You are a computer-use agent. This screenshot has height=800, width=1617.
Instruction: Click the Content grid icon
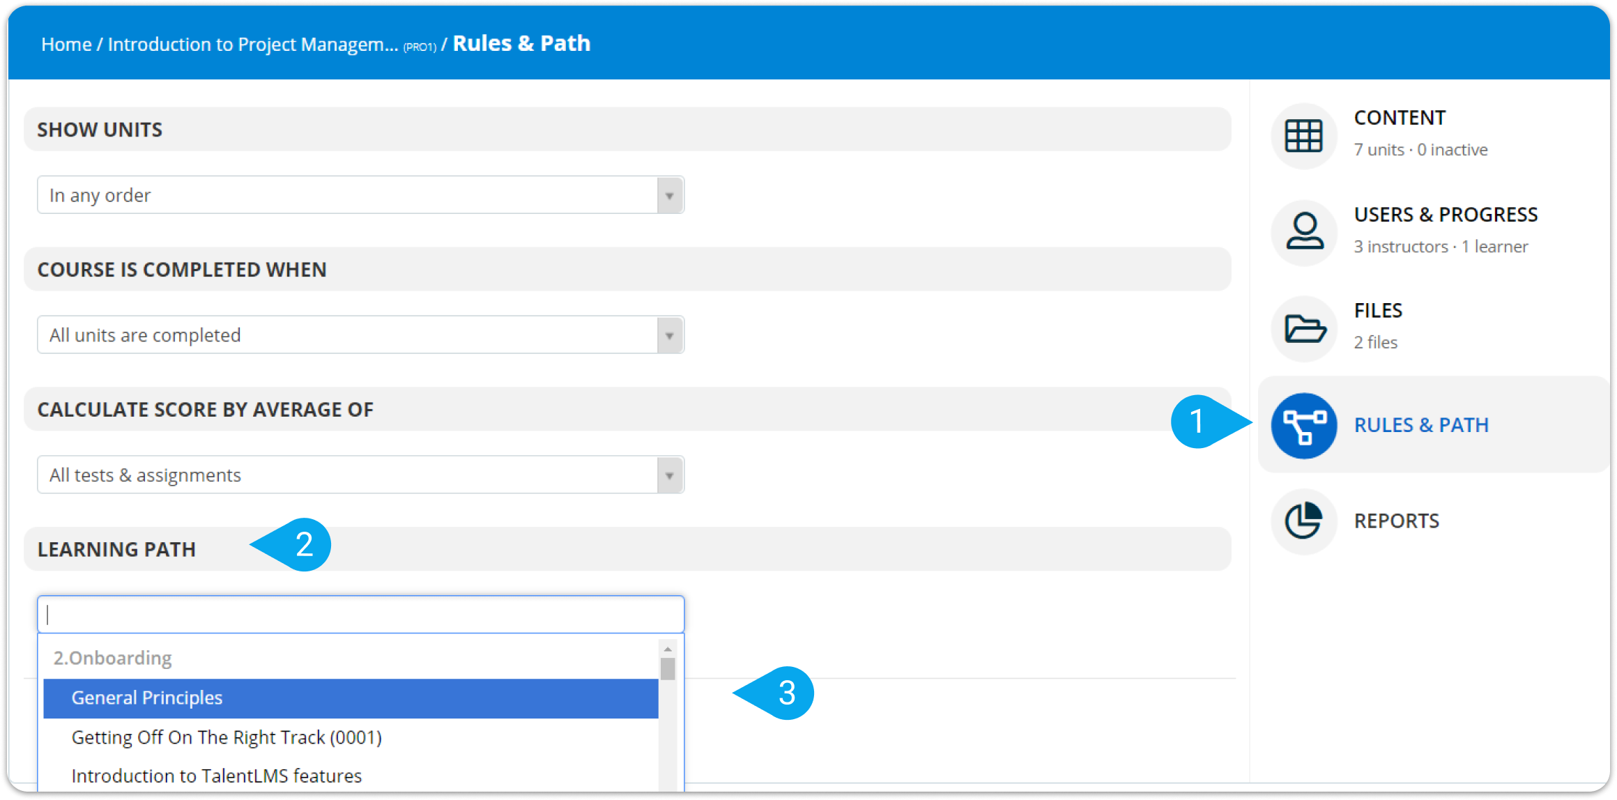pos(1303,136)
